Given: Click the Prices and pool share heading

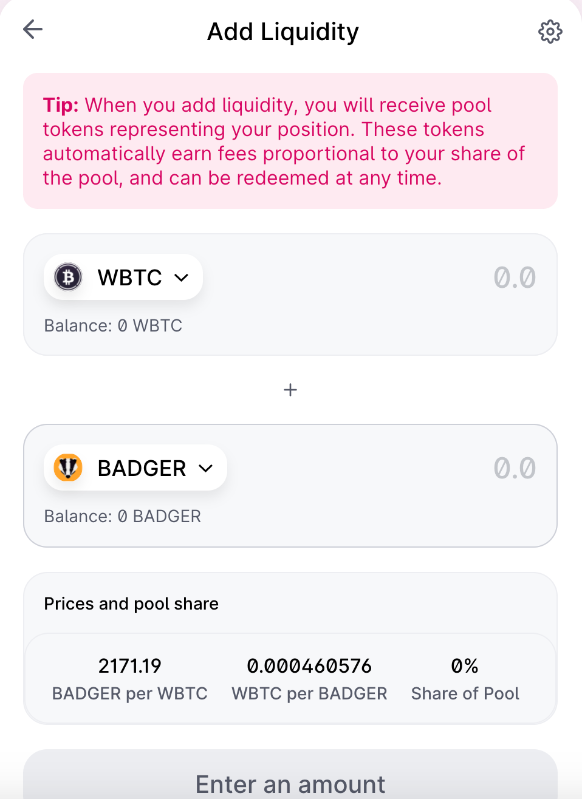Looking at the screenshot, I should pos(131,603).
